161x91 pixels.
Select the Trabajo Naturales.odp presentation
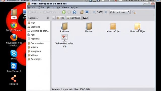pos(64,41)
